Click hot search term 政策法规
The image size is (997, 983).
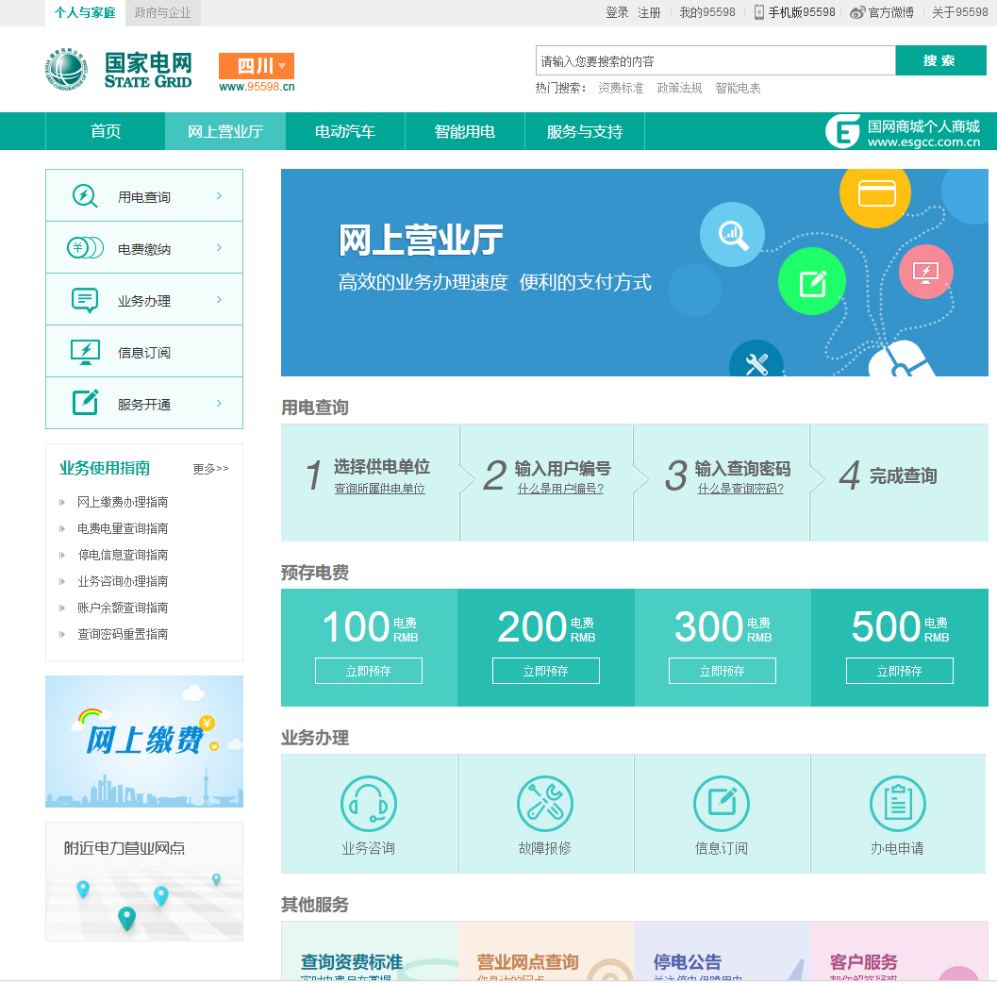pos(679,89)
